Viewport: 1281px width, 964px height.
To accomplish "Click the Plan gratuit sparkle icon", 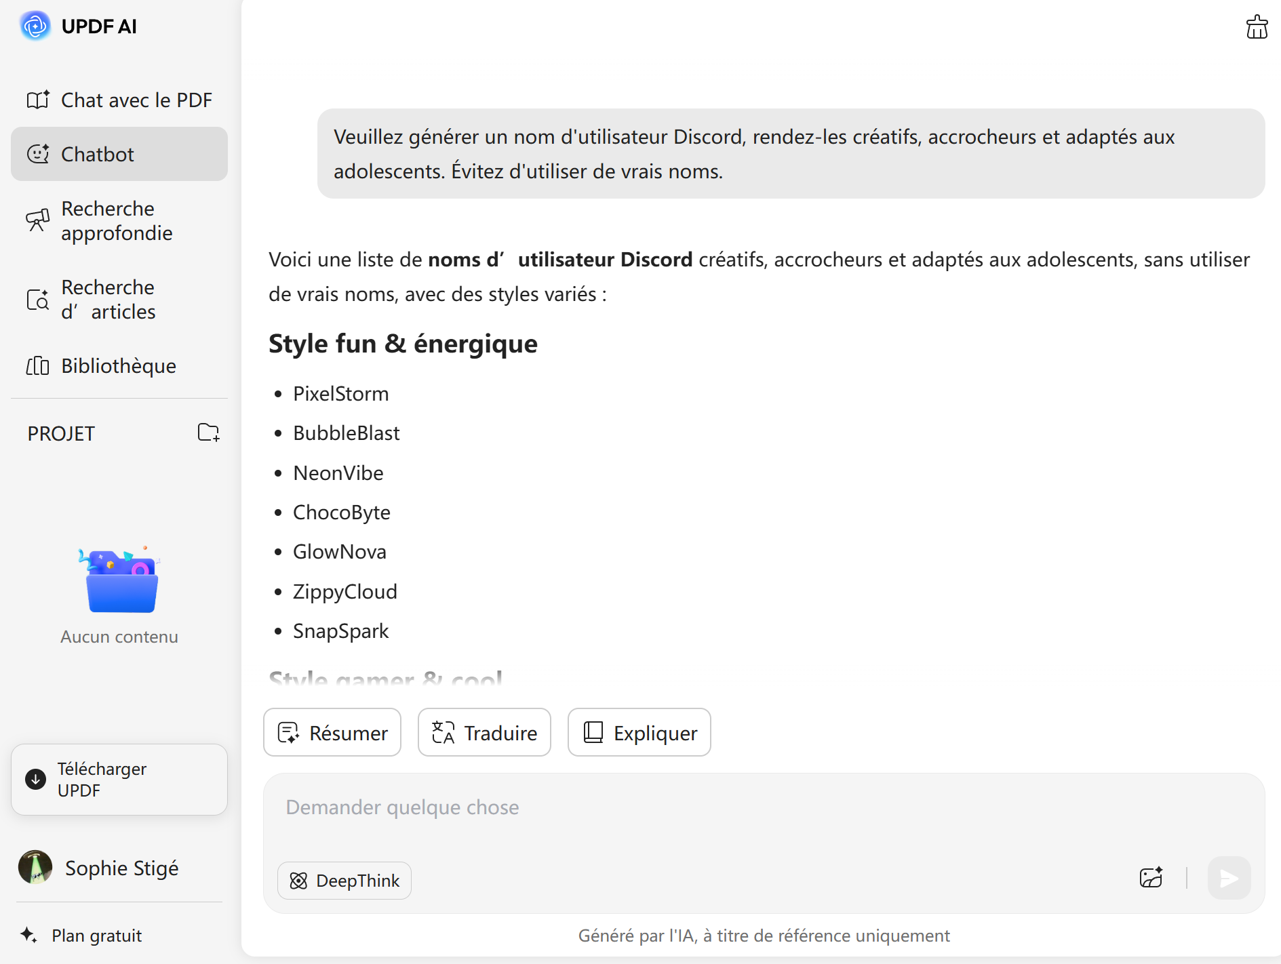I will [x=28, y=935].
